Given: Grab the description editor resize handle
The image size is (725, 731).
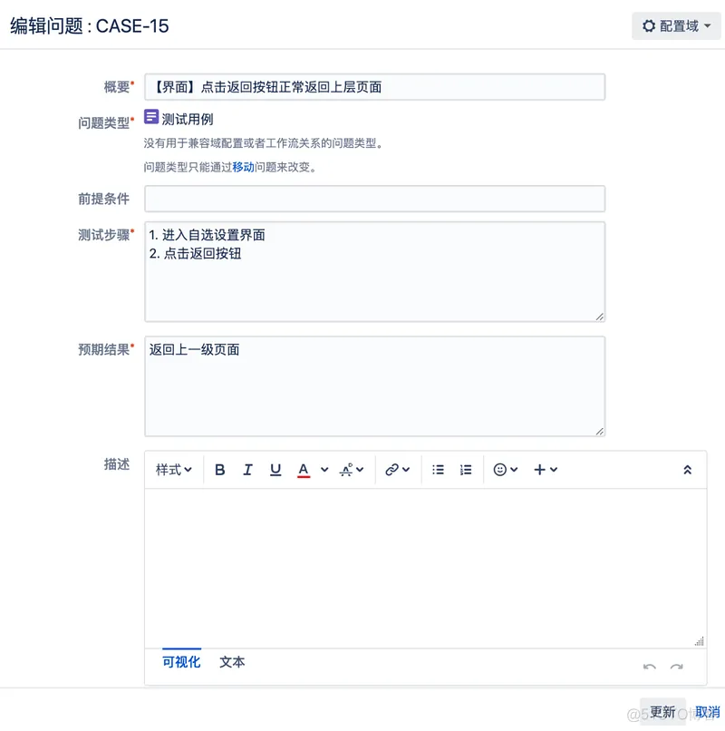Looking at the screenshot, I should pos(700,641).
